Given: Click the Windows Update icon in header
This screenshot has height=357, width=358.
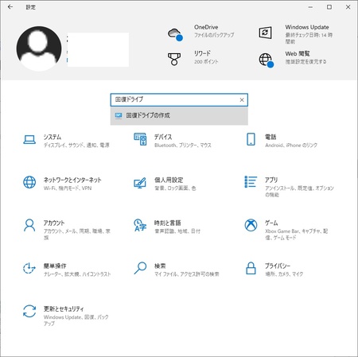Looking at the screenshot, I should [x=265, y=33].
